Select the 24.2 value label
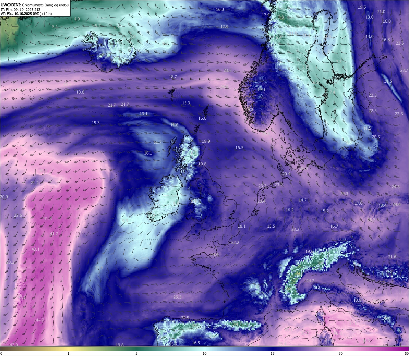The width and height of the screenshot is (409, 356). tap(310, 281)
